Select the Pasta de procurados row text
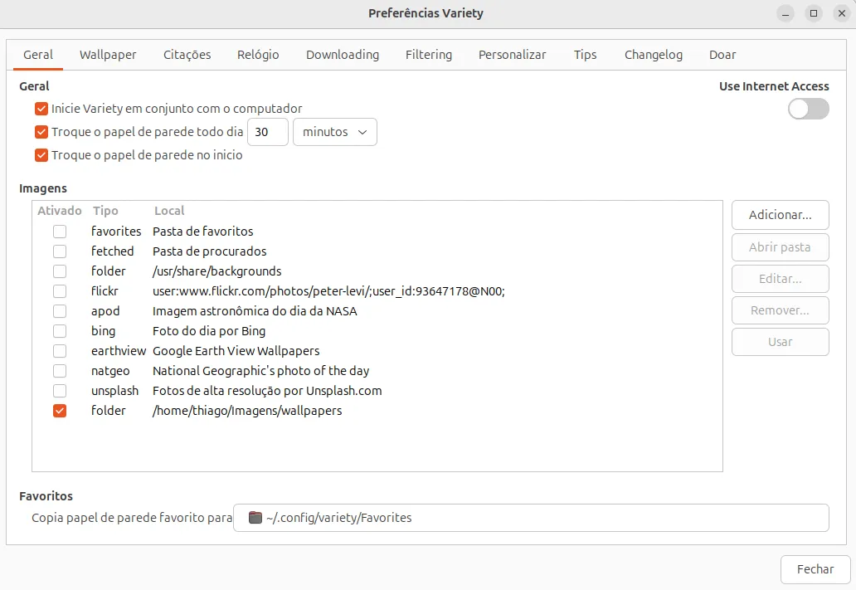The image size is (856, 590). (x=210, y=251)
